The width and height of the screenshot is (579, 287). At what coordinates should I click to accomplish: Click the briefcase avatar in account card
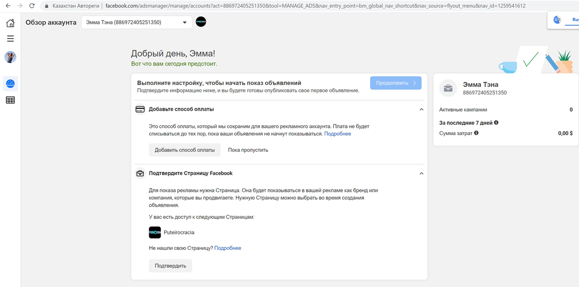pos(448,88)
